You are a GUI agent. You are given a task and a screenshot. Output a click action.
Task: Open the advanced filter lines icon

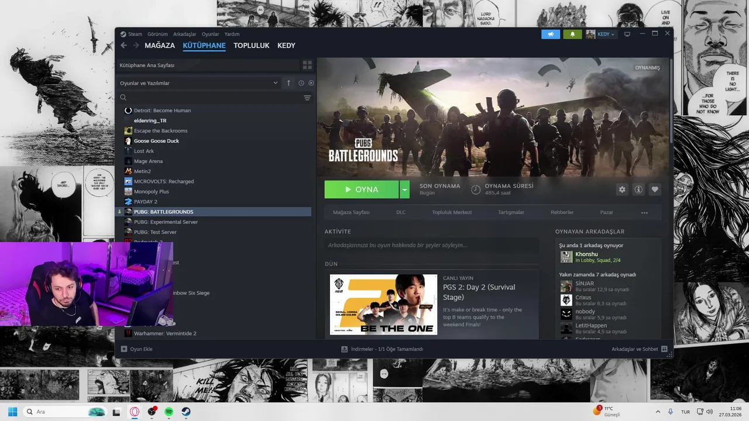(307, 98)
